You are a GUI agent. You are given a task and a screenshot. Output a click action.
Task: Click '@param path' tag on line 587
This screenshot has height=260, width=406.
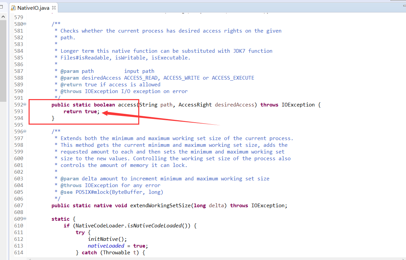pos(77,71)
